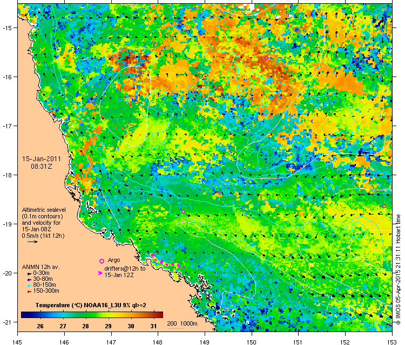Image resolution: width=405 pixels, height=345 pixels.
Task: Click the blue 30-80m arrow legend symbol
Action: point(30,280)
